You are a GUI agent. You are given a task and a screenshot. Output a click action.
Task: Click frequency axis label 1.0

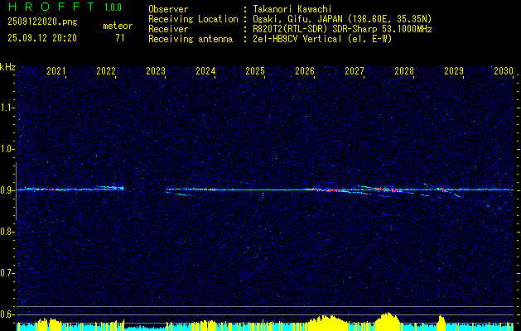pyautogui.click(x=7, y=149)
